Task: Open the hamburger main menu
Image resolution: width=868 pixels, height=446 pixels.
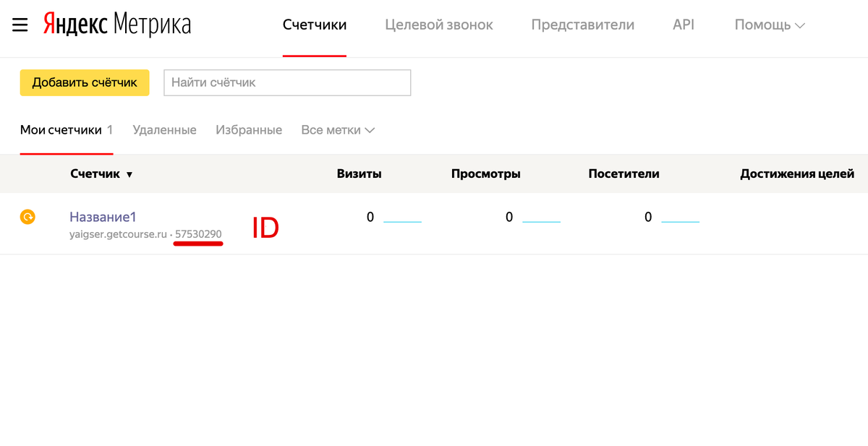Action: point(20,25)
